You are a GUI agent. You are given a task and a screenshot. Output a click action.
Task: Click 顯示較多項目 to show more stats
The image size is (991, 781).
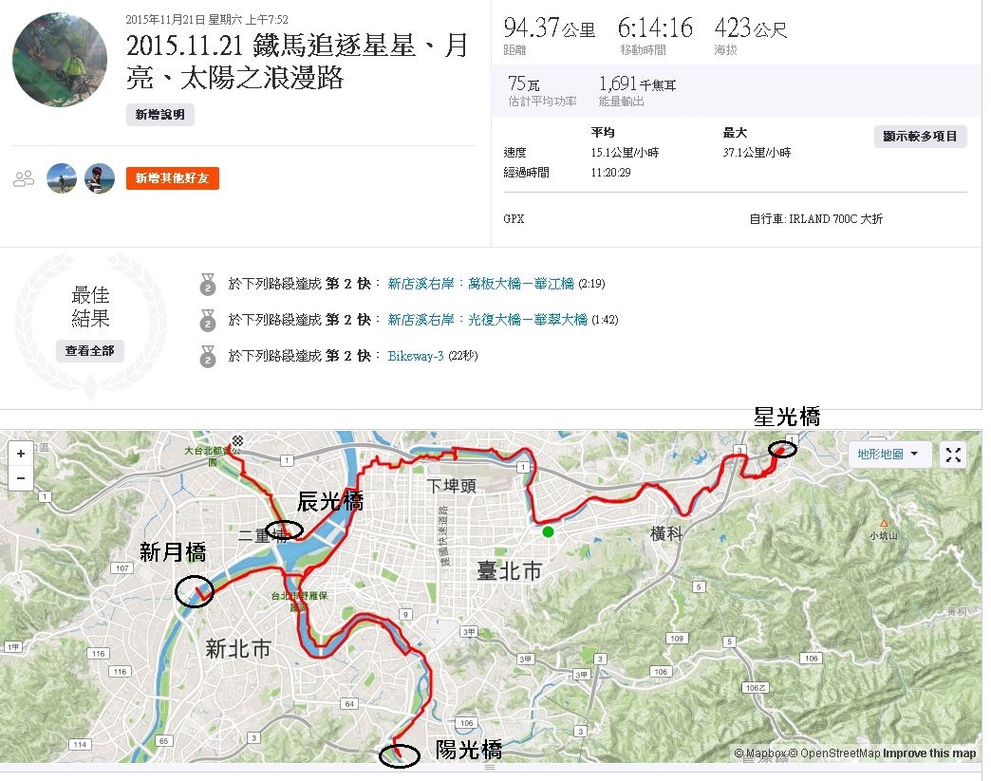pyautogui.click(x=920, y=137)
